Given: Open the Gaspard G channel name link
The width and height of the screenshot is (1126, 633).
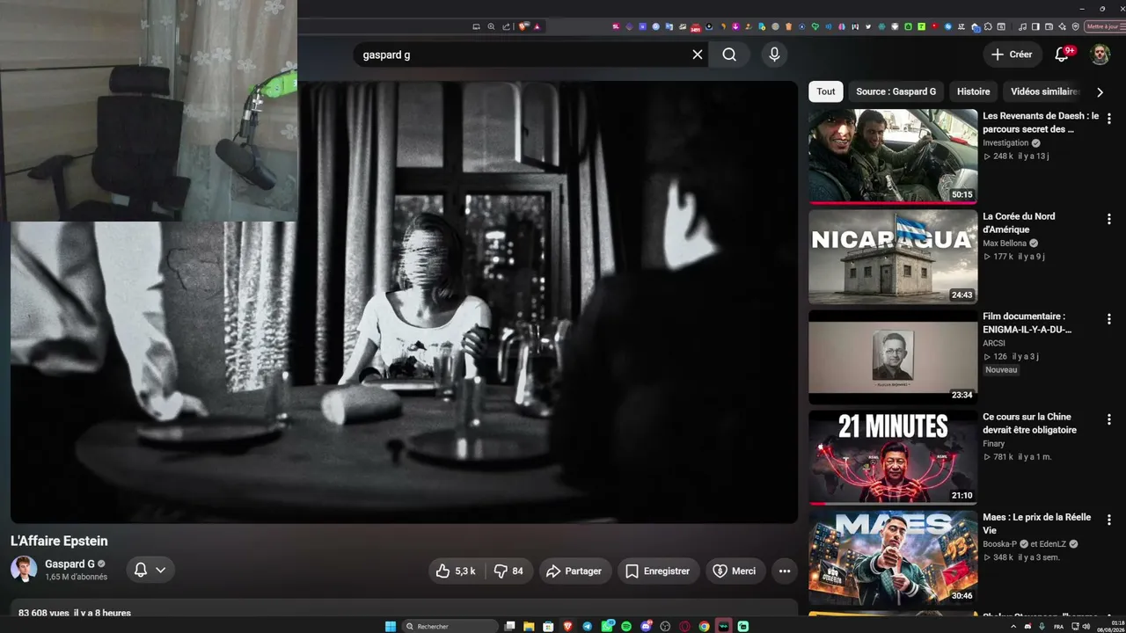Looking at the screenshot, I should [69, 564].
